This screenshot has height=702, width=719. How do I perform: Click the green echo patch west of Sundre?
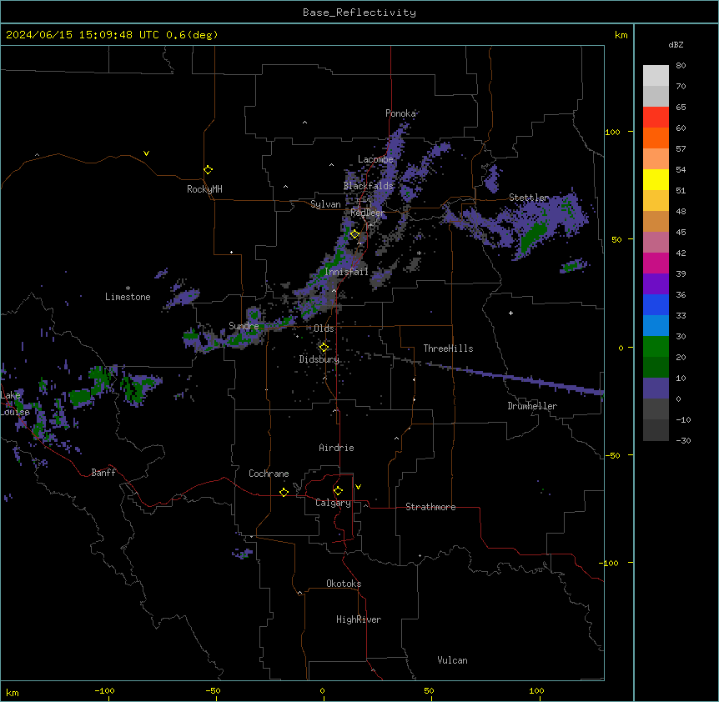point(191,335)
